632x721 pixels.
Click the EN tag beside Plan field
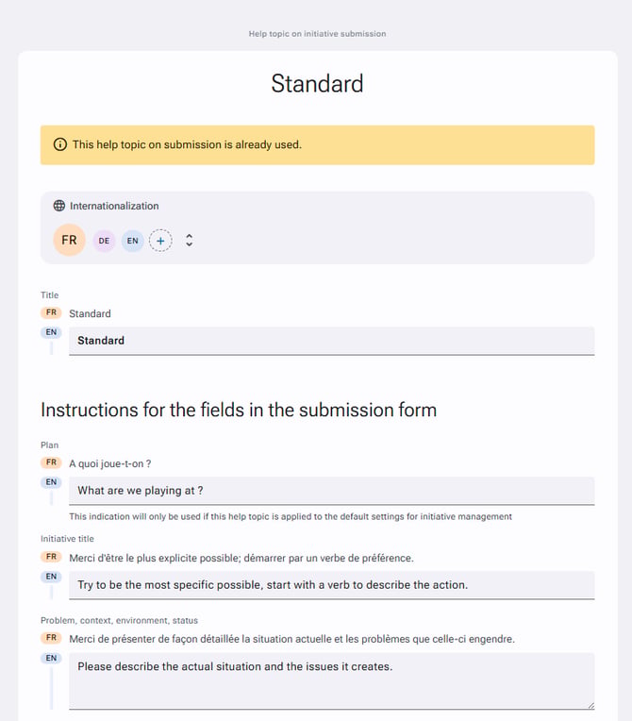click(x=51, y=482)
